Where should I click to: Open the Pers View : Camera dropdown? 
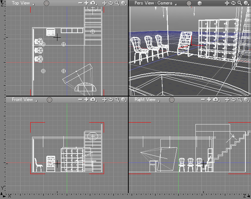tap(155, 3)
